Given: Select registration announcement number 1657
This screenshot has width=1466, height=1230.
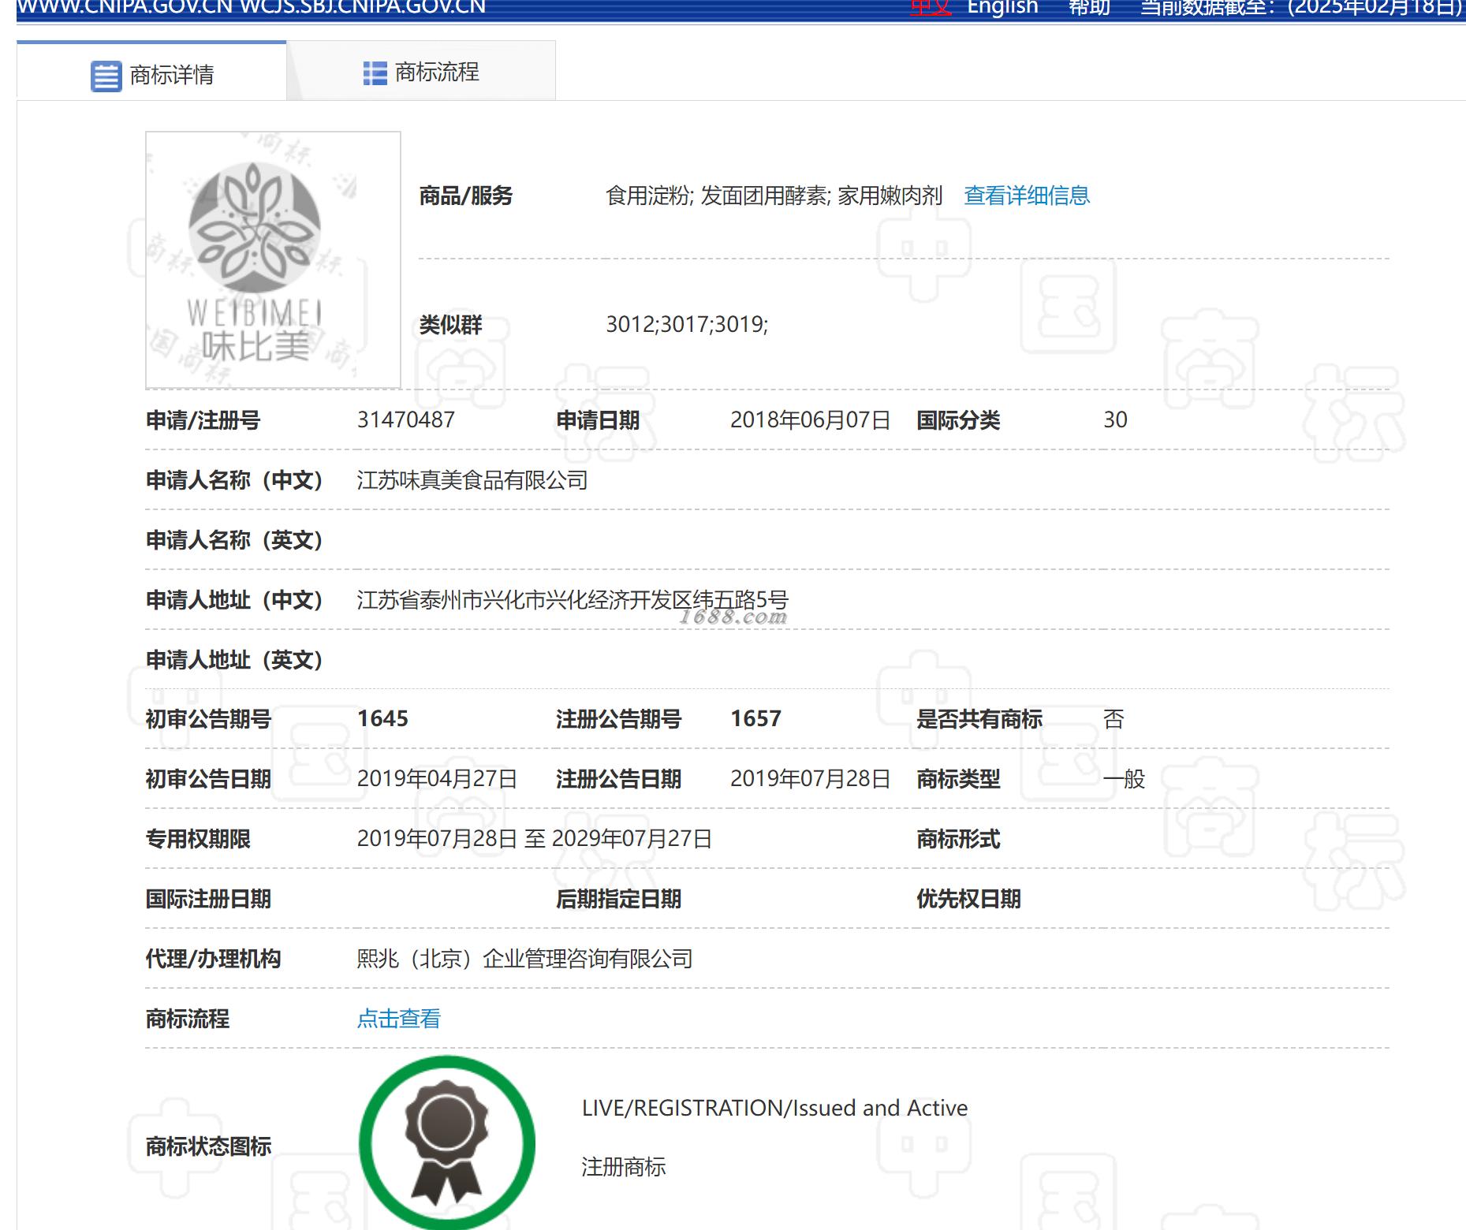Looking at the screenshot, I should click(755, 718).
